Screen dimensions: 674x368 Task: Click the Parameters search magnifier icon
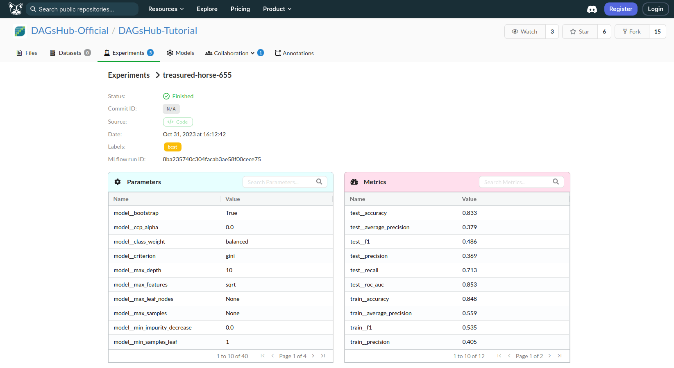click(x=319, y=182)
